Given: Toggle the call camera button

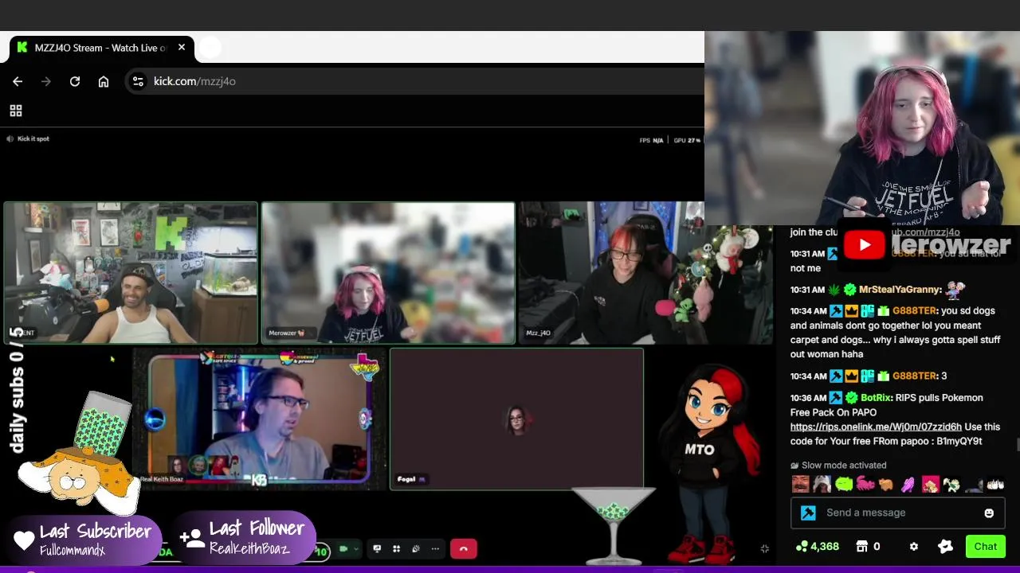Looking at the screenshot, I should [x=344, y=548].
